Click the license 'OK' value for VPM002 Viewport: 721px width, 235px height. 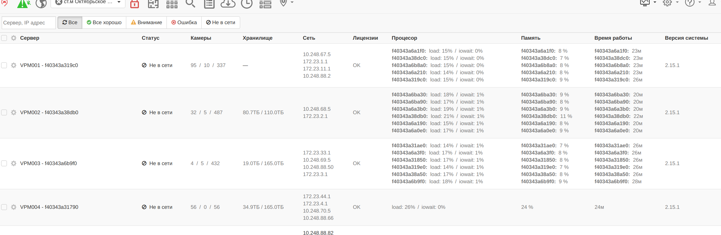(x=357, y=112)
